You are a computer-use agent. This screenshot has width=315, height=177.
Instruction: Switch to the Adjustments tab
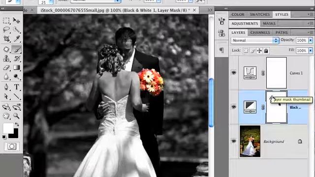coord(245,24)
